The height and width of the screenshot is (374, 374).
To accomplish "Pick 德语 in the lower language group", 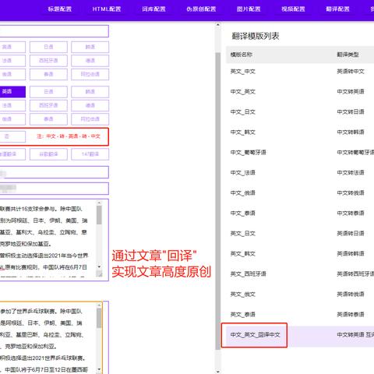I will (x=90, y=105).
